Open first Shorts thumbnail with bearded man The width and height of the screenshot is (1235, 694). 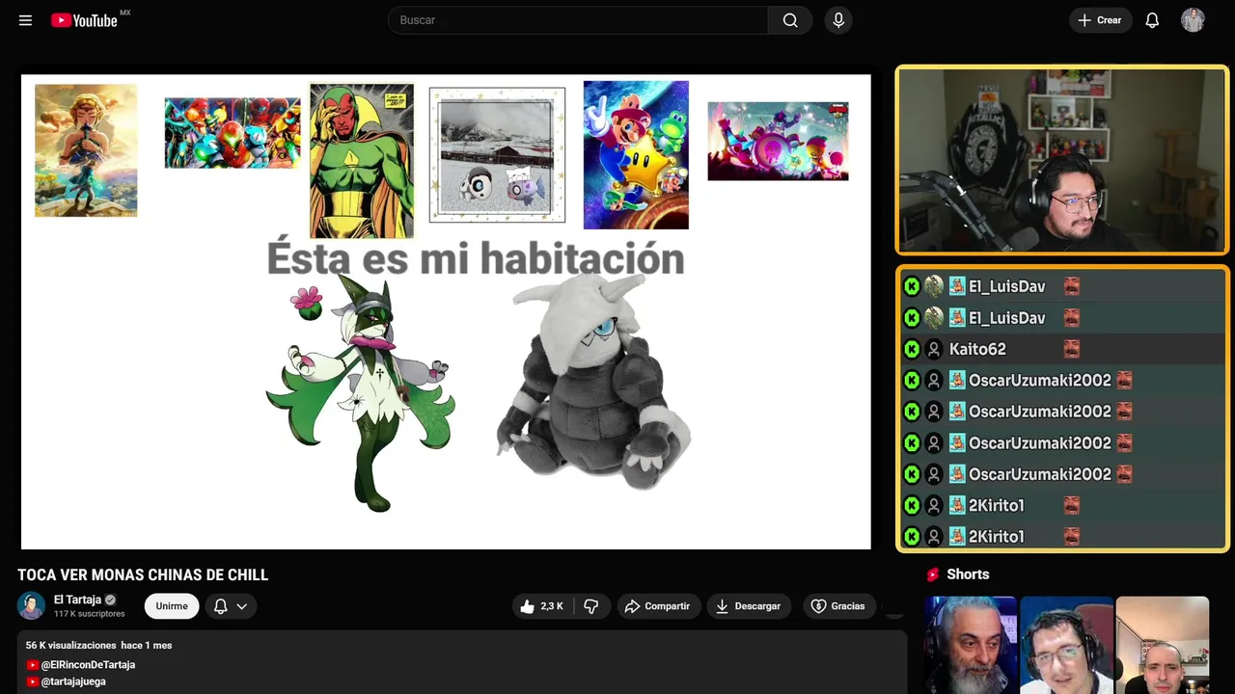pyautogui.click(x=971, y=645)
